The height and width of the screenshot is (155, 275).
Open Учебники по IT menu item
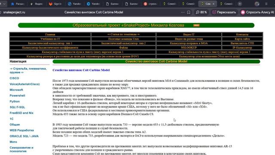point(50,39)
